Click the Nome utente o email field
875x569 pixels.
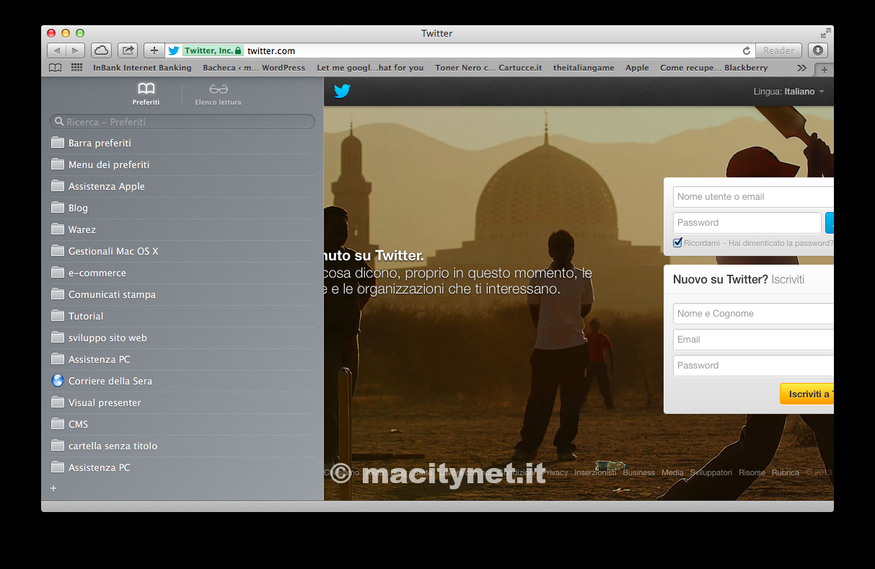753,197
